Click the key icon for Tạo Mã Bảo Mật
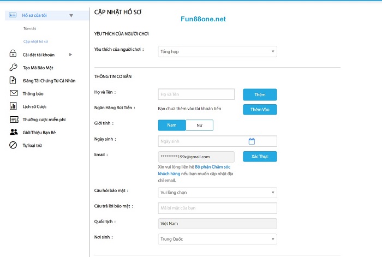 (x=13, y=67)
